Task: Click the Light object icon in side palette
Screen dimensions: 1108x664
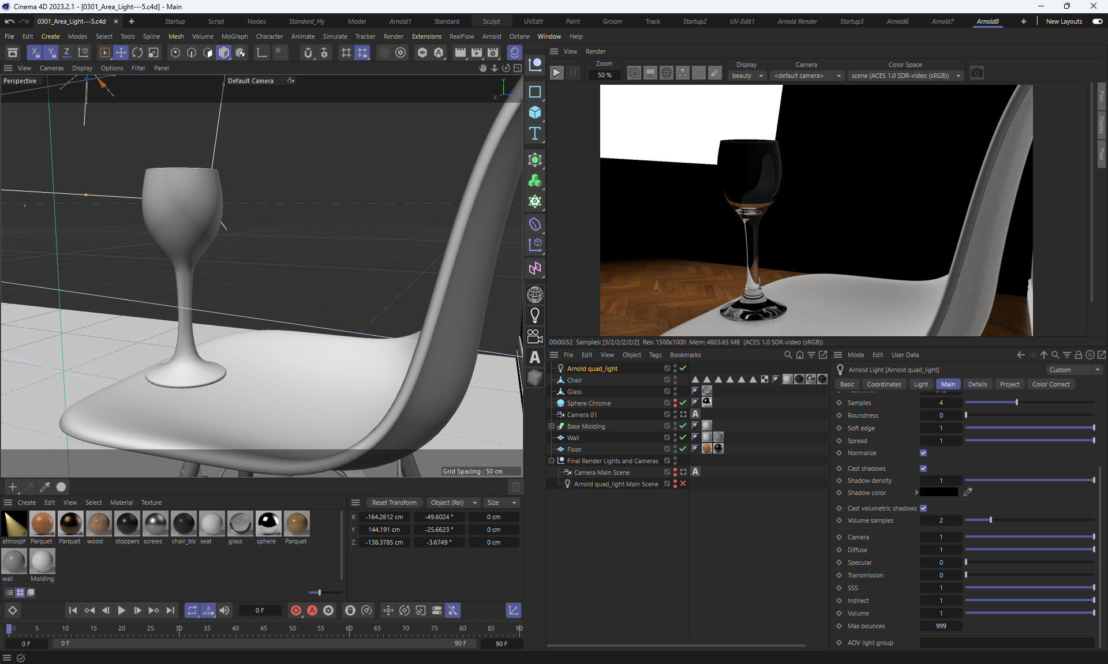Action: click(535, 315)
